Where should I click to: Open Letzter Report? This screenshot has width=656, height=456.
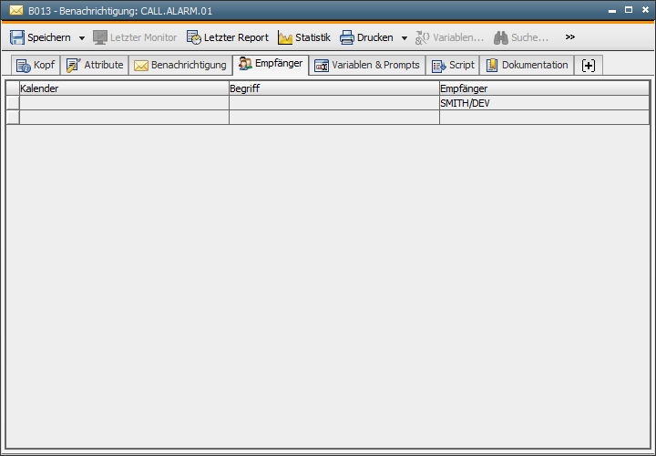(228, 37)
